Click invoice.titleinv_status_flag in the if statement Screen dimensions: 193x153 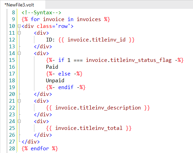click(129, 60)
